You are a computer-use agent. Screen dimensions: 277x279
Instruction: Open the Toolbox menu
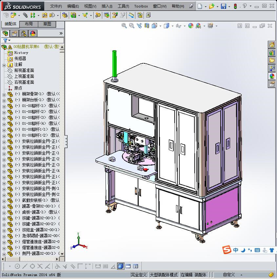click(x=141, y=6)
